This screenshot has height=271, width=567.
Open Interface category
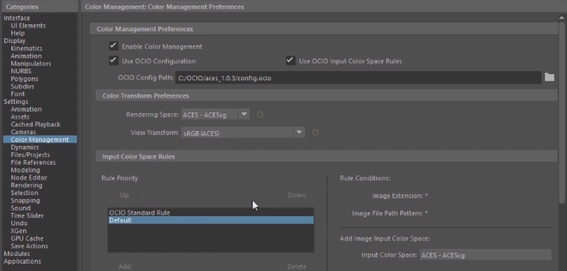(x=17, y=18)
